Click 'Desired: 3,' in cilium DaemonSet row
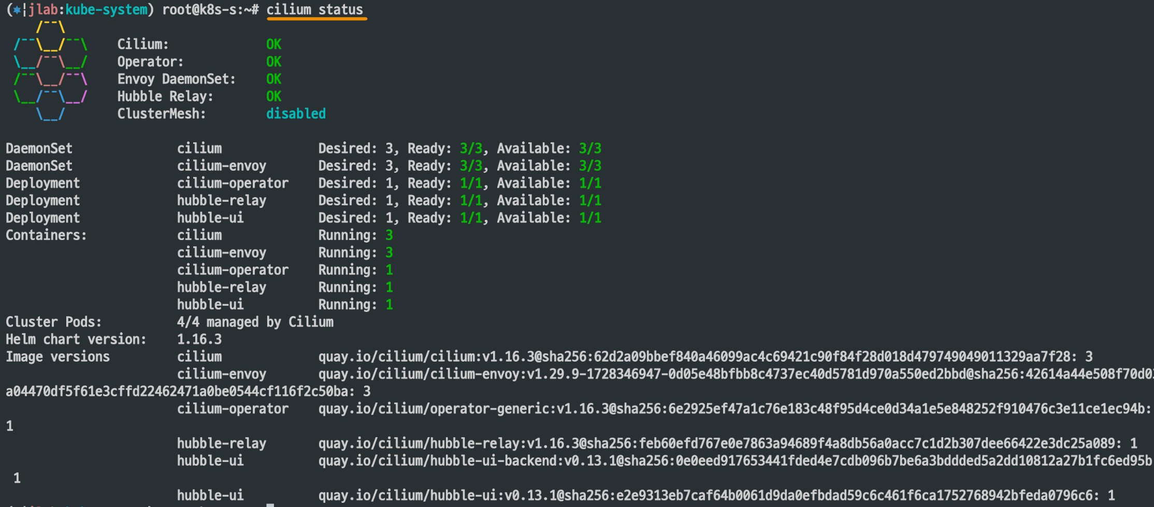This screenshot has width=1154, height=507. click(x=358, y=148)
